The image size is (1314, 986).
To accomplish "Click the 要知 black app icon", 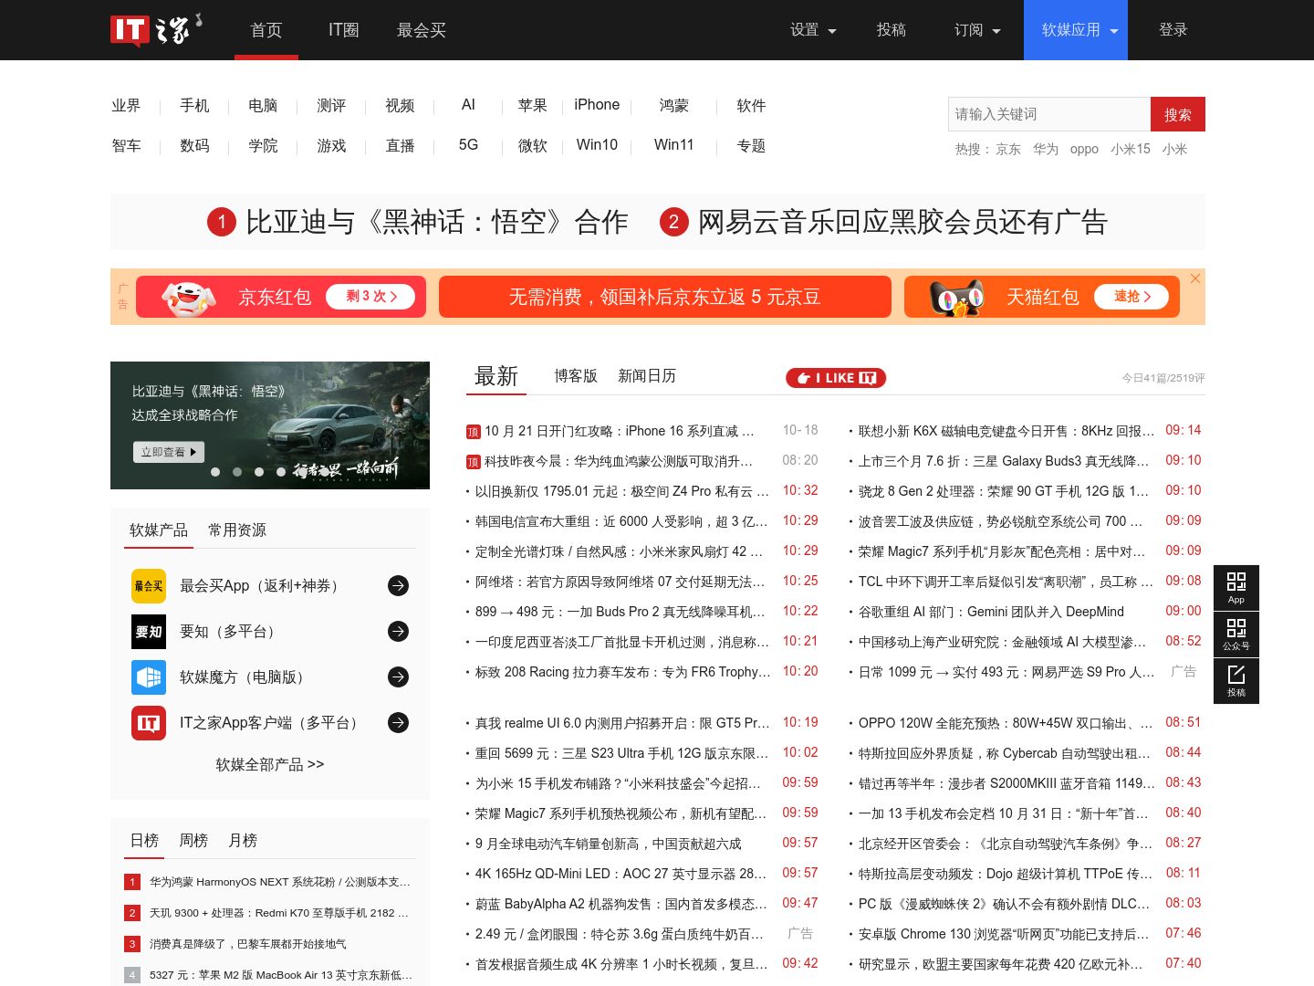I will pyautogui.click(x=149, y=632).
